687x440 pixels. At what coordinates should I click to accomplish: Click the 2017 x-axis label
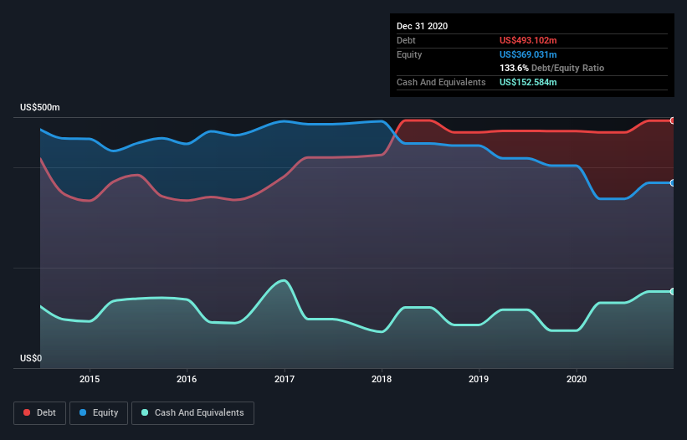285,379
